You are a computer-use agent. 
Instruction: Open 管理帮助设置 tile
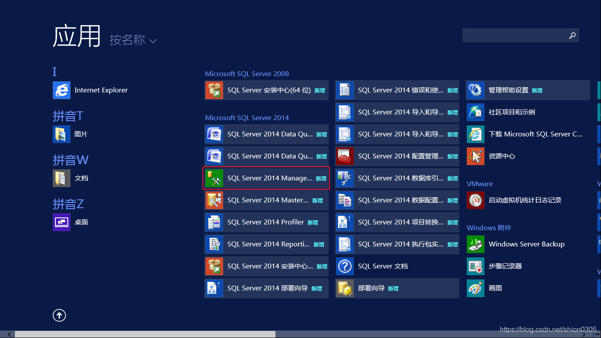click(528, 90)
